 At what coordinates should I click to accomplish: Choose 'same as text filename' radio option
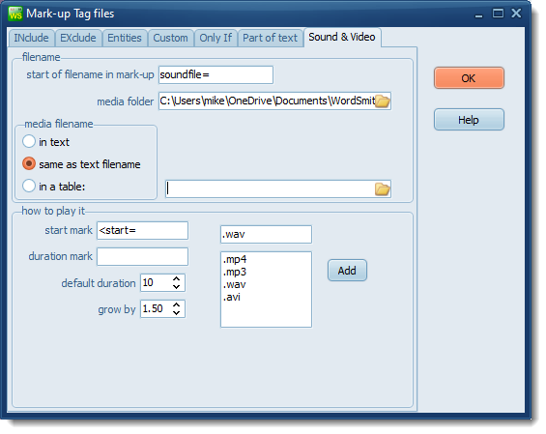coord(29,163)
